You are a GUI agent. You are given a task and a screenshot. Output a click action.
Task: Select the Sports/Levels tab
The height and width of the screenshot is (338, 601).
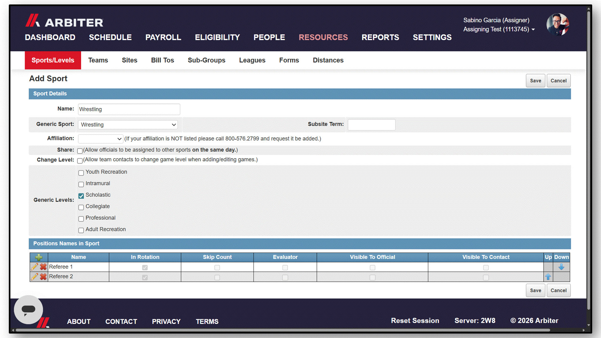point(53,60)
